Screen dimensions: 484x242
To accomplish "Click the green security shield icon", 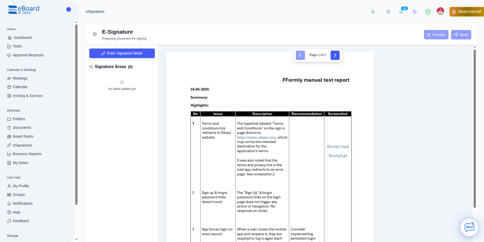I will [428, 12].
